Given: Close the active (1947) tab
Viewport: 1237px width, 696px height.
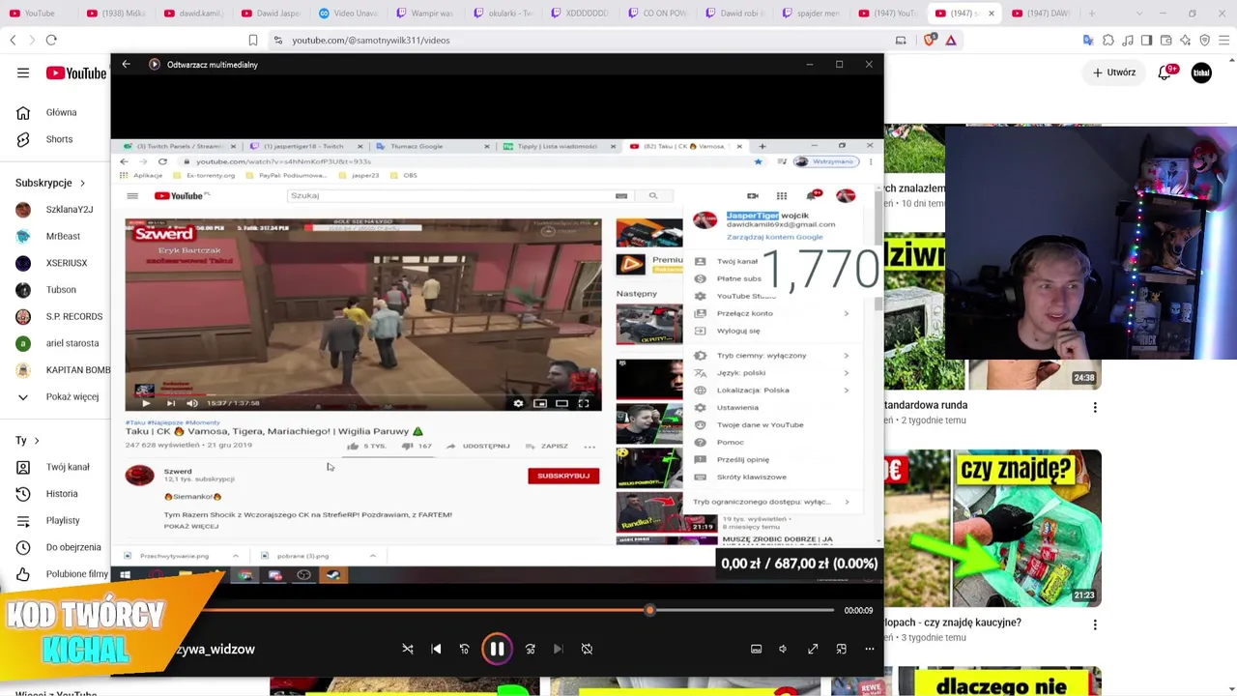Looking at the screenshot, I should coord(991,14).
